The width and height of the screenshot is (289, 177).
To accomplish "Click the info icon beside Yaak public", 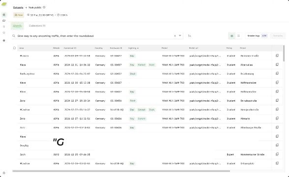I will click(44, 7).
